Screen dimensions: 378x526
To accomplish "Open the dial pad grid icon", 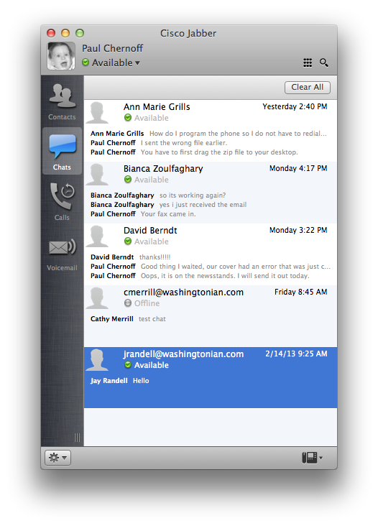I will point(308,63).
